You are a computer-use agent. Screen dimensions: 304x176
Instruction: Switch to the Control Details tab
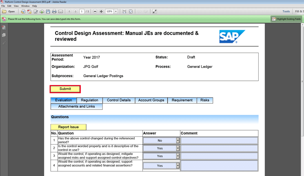119,100
